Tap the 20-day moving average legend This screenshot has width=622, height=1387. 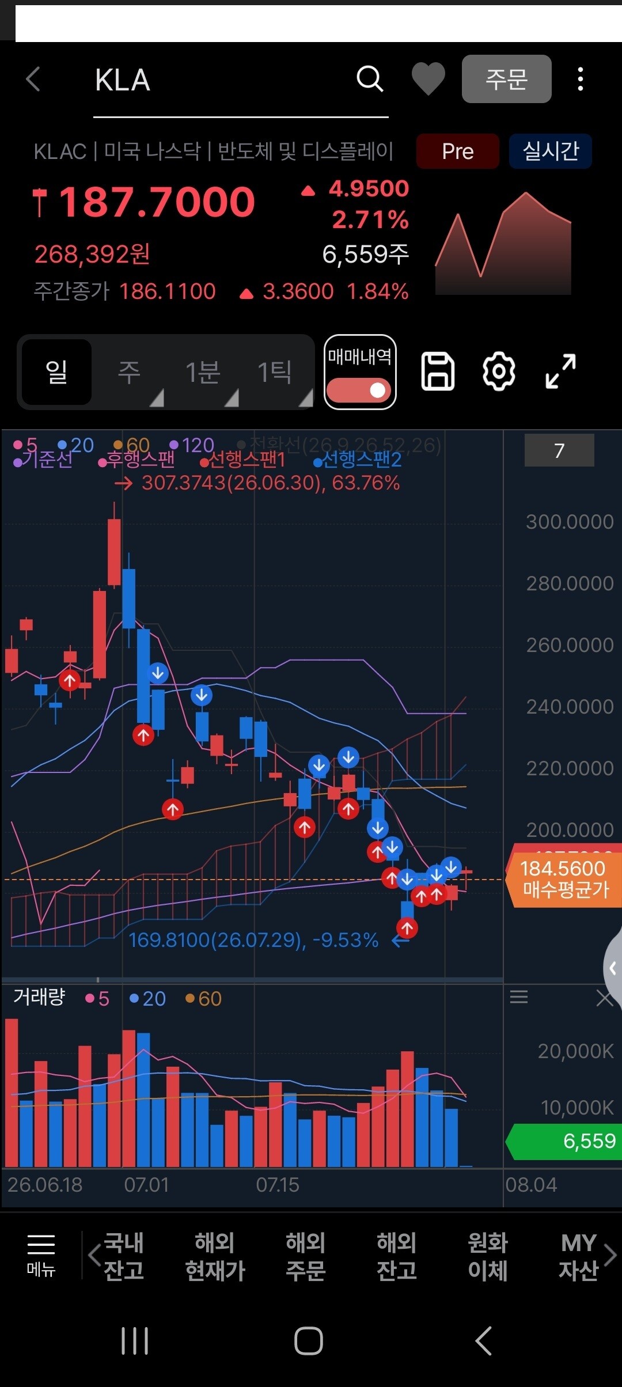[x=75, y=445]
